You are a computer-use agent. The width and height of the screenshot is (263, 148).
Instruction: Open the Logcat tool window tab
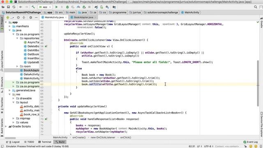[x=13, y=142]
